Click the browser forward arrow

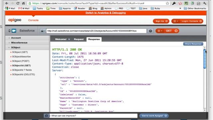click(x=12, y=3)
